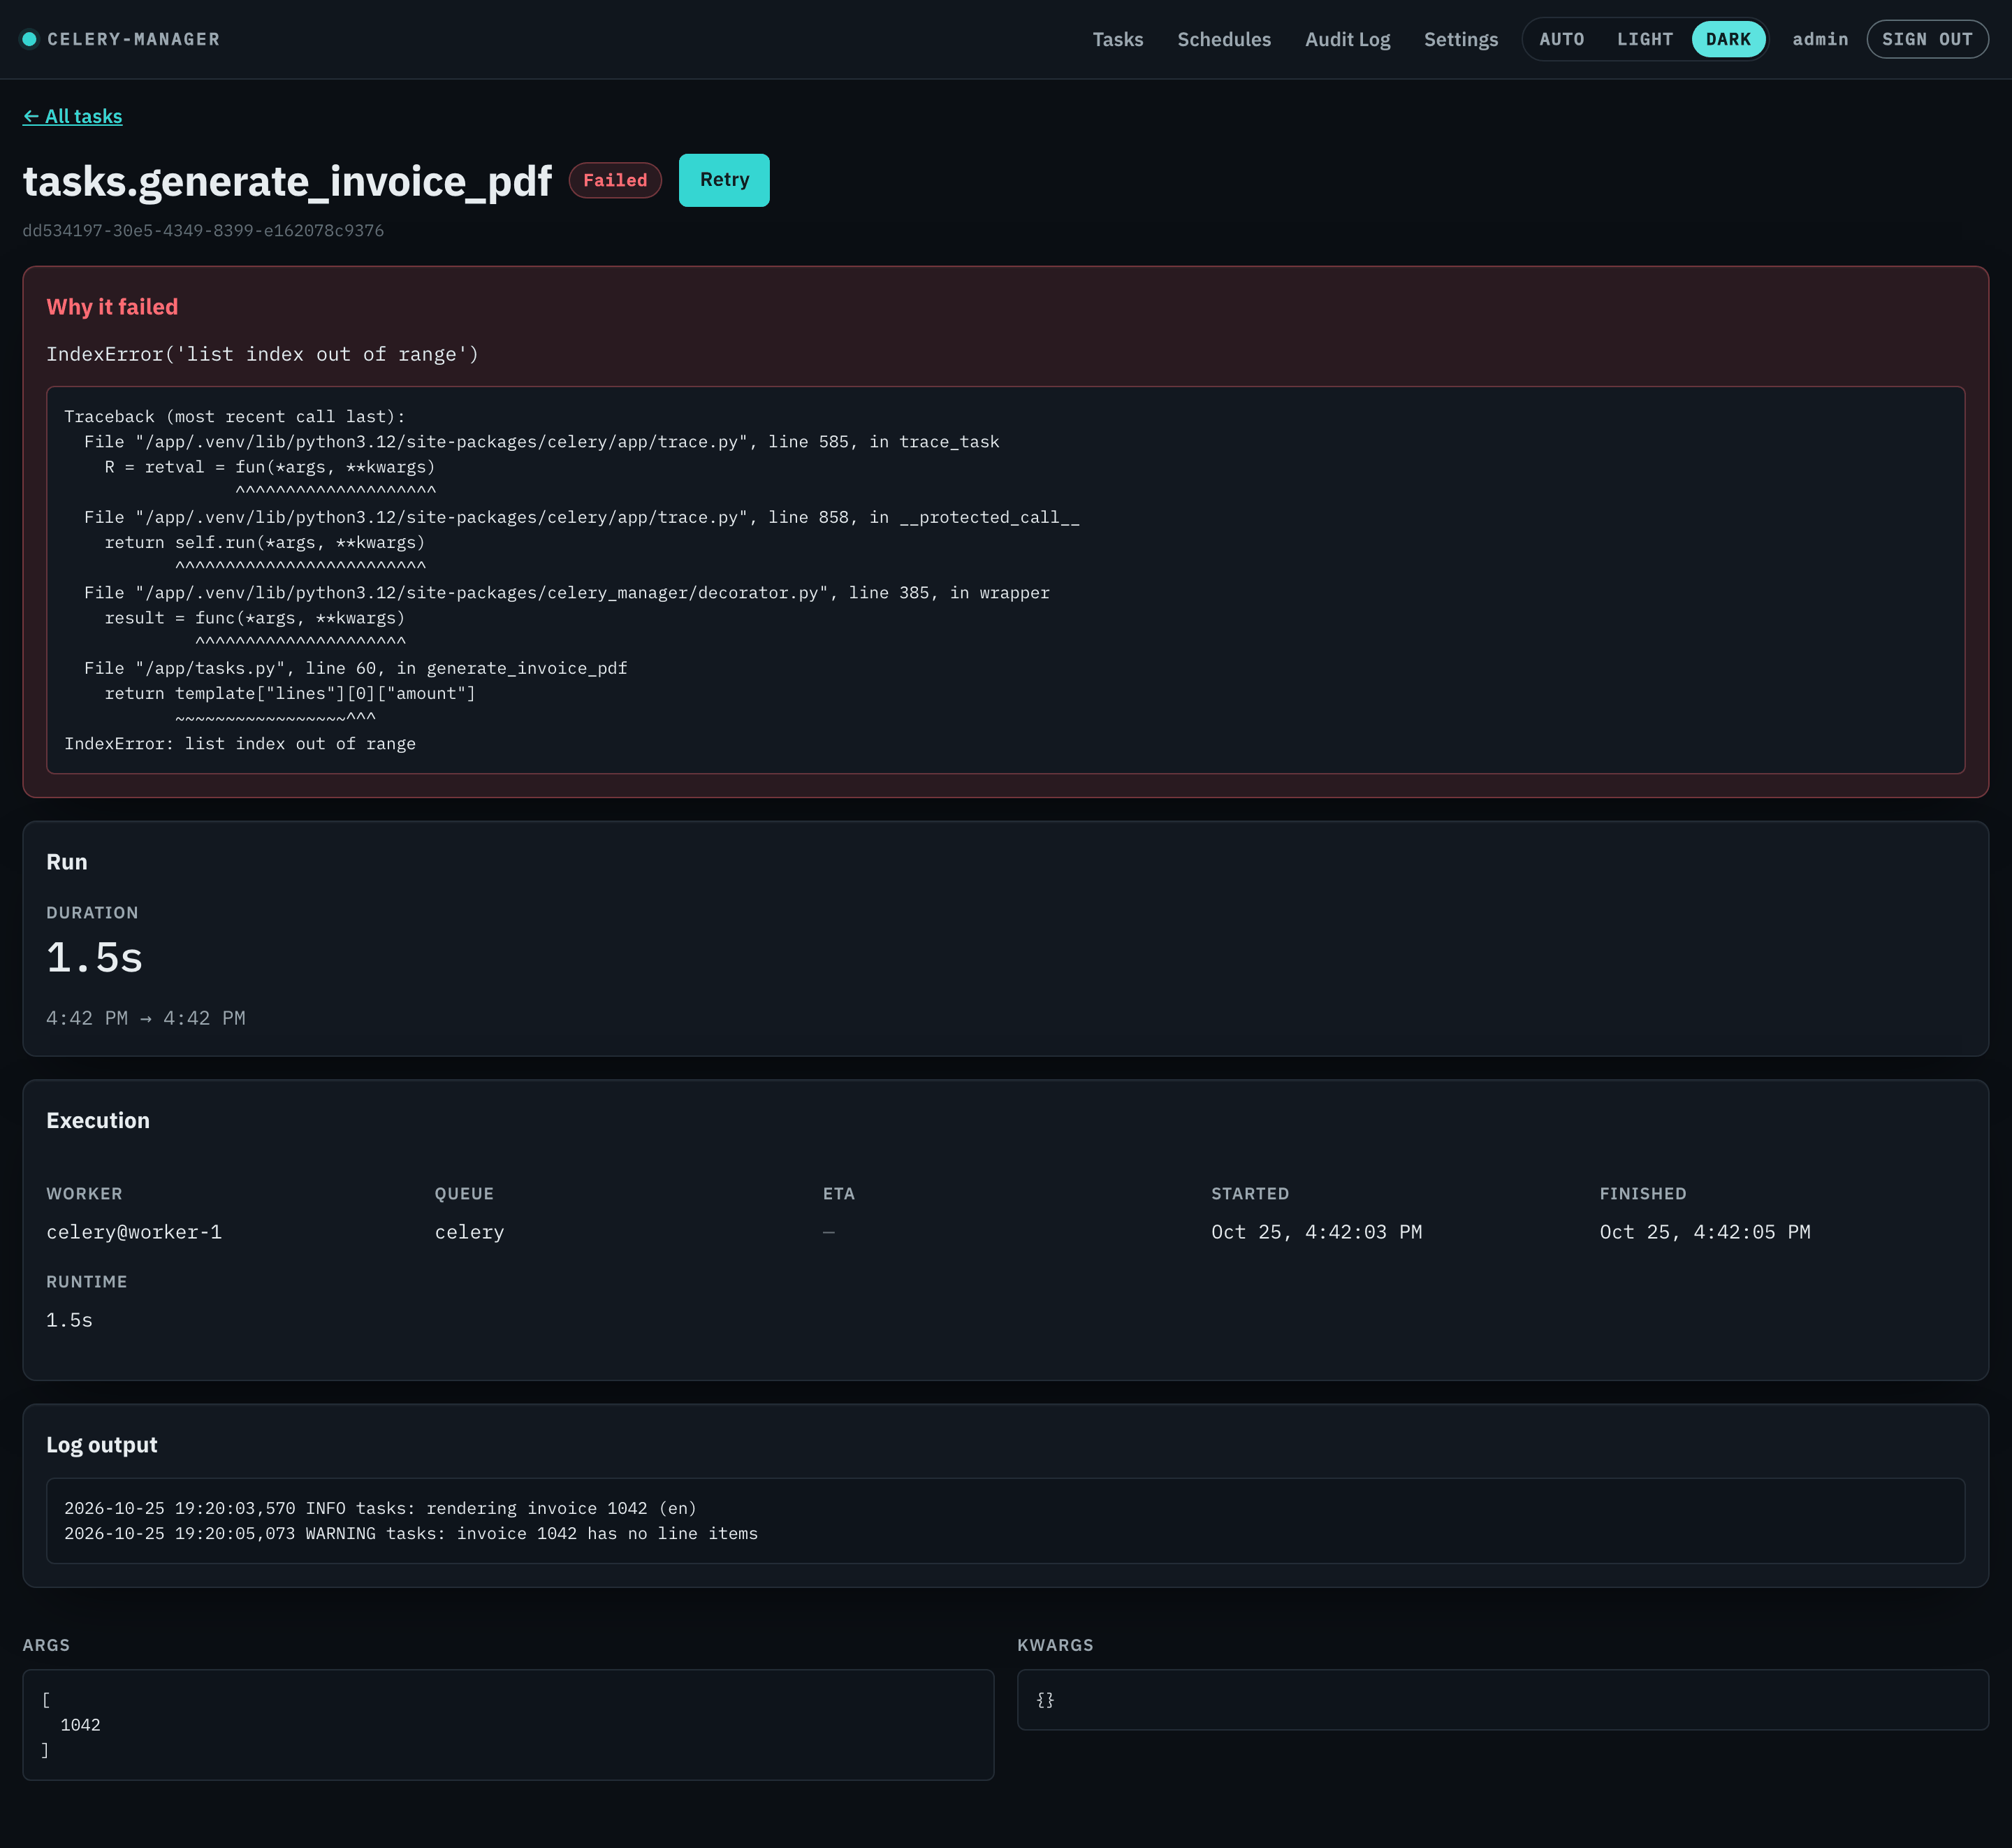
Task: Click the final 'IndexError: list index out of range' line
Action: point(240,744)
